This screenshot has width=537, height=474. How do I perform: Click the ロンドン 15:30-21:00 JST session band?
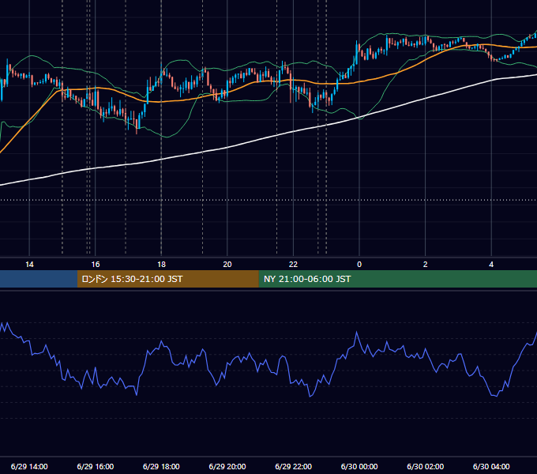(x=167, y=279)
